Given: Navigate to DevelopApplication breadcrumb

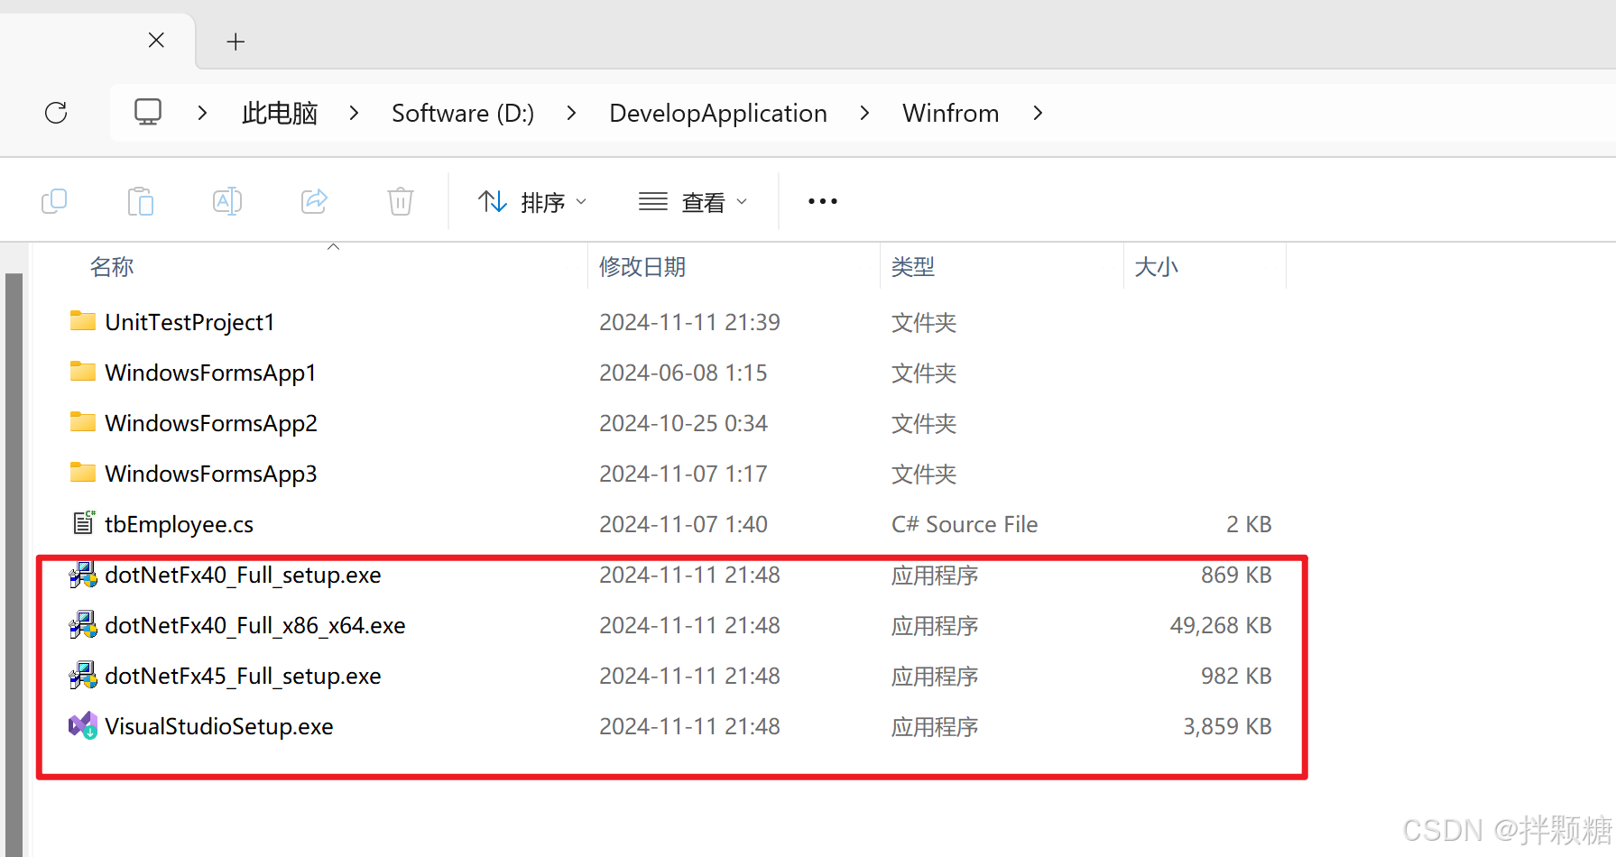Looking at the screenshot, I should click(x=718, y=114).
